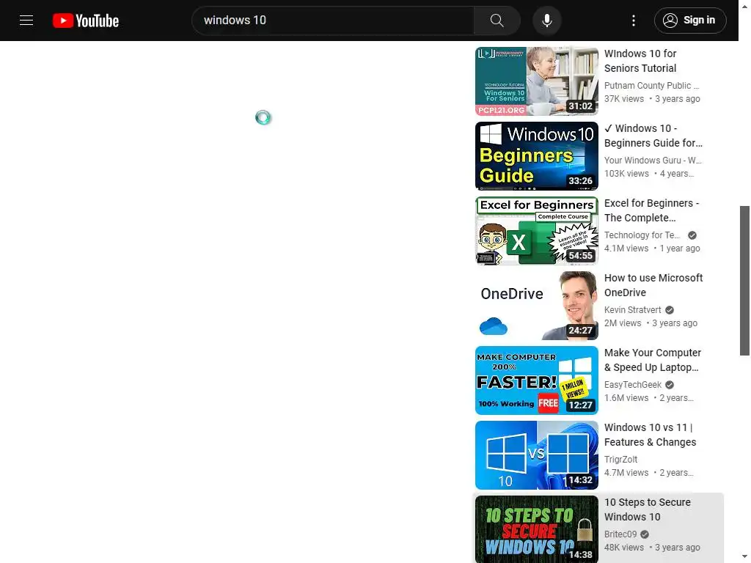Click Kevin Stratvert's verified badge
Screen dimensions: 751x563
click(670, 310)
